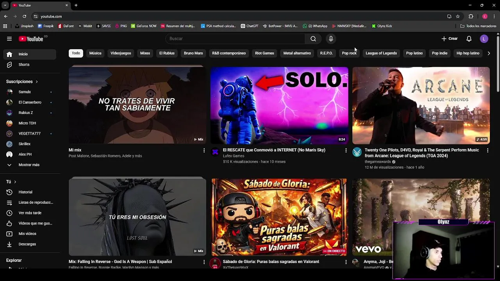Bookmark this page with star icon

(458, 16)
